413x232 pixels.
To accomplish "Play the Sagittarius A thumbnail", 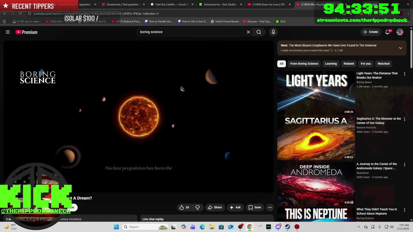I will [316, 138].
